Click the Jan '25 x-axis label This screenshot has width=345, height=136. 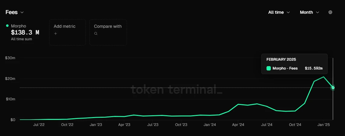(x=323, y=125)
